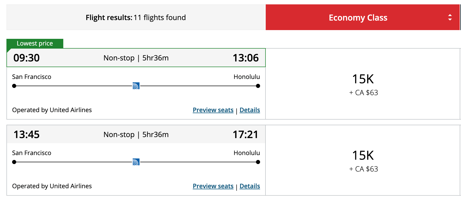
Task: Open Details for the 09:30 flight
Action: tap(250, 110)
